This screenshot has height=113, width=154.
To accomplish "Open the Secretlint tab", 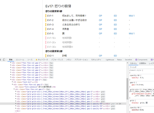I will coord(128,60).
